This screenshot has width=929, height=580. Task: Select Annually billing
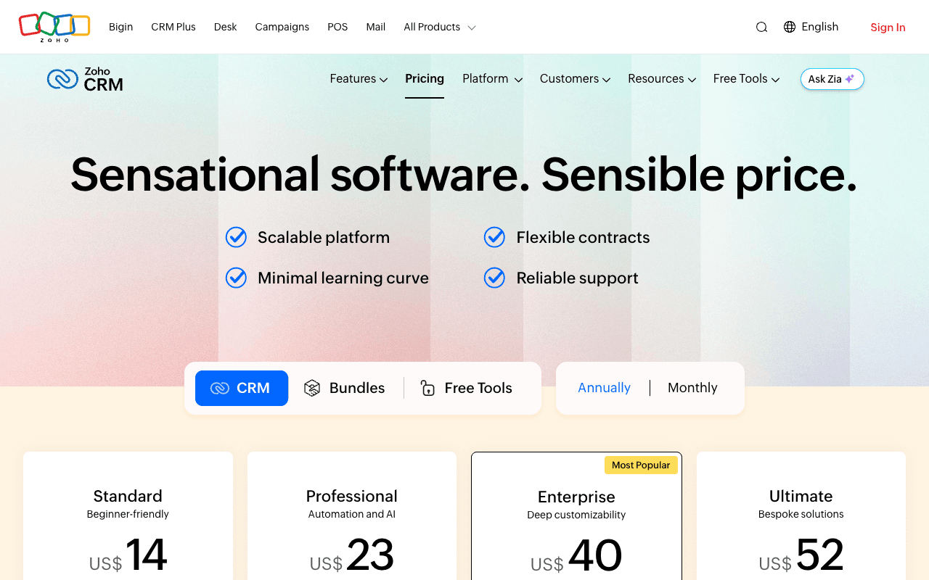coord(604,388)
